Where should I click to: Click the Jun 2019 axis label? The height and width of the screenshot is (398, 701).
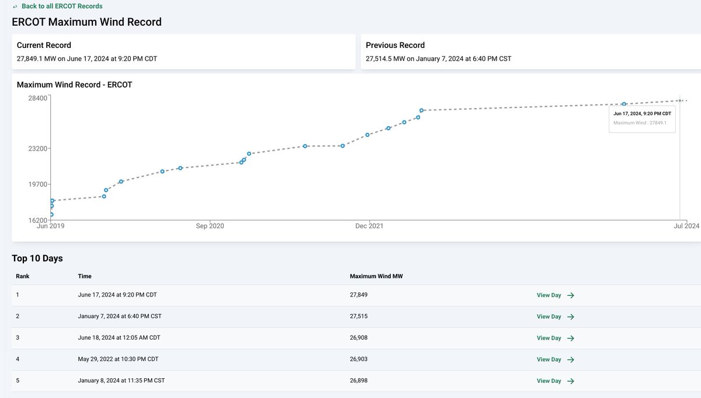click(51, 226)
